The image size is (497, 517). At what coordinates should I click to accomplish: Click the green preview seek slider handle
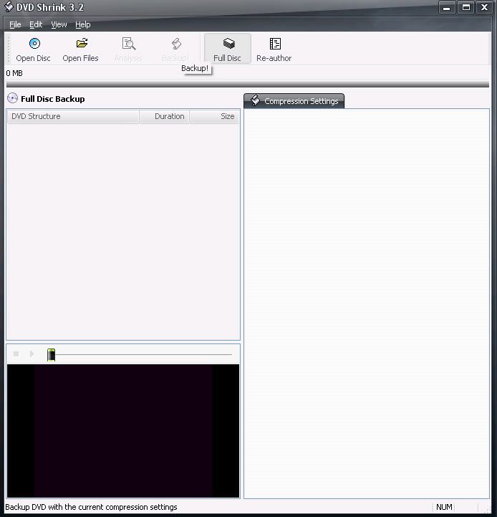(x=51, y=355)
